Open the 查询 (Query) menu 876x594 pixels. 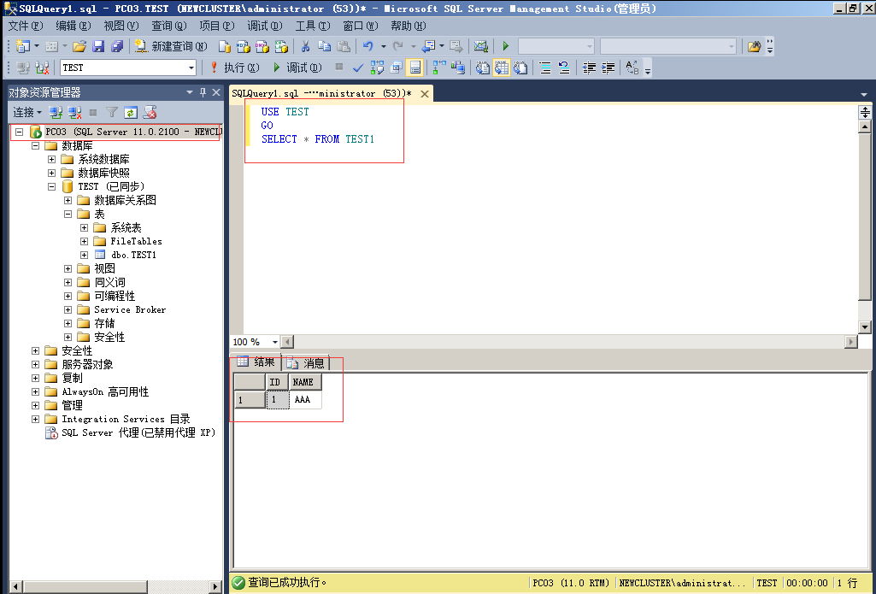pos(168,26)
